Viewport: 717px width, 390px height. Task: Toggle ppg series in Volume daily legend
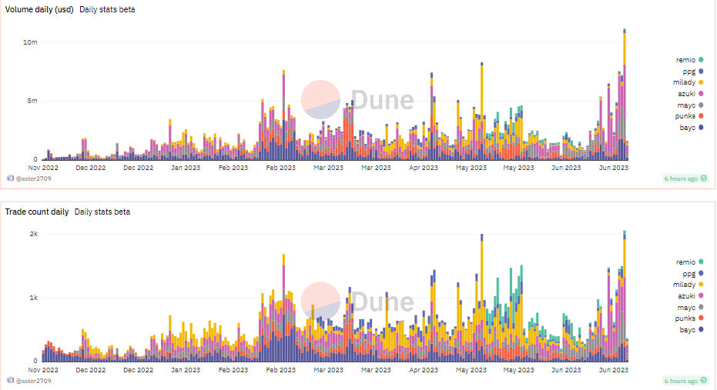[692, 72]
